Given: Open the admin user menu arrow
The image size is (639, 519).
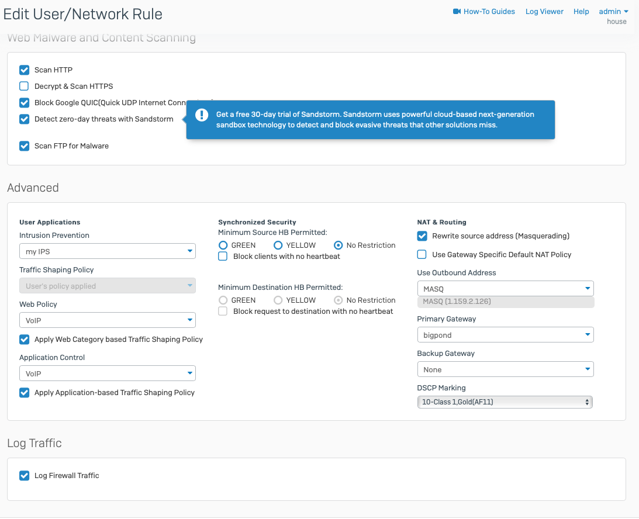Looking at the screenshot, I should 626,12.
